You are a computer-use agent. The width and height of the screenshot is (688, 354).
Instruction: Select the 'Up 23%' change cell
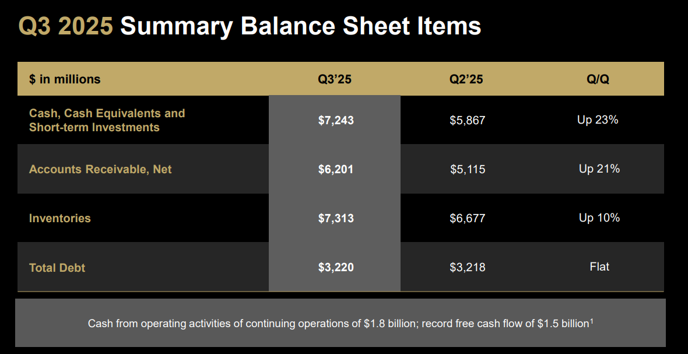tap(598, 120)
